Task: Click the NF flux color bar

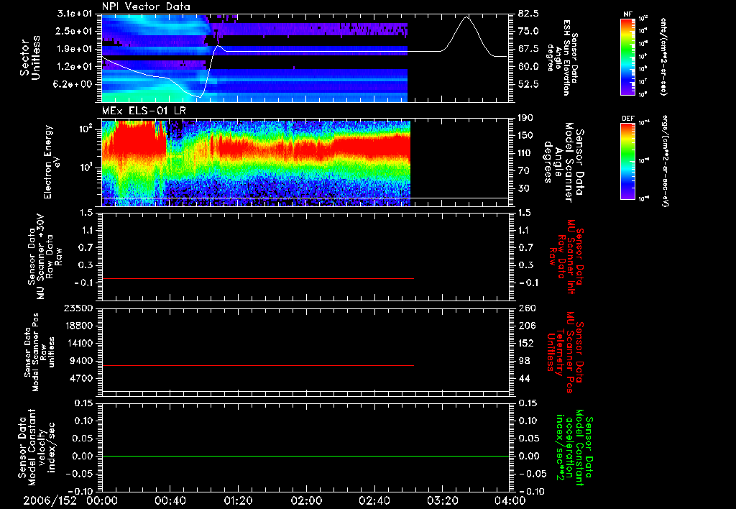Action: pos(627,56)
